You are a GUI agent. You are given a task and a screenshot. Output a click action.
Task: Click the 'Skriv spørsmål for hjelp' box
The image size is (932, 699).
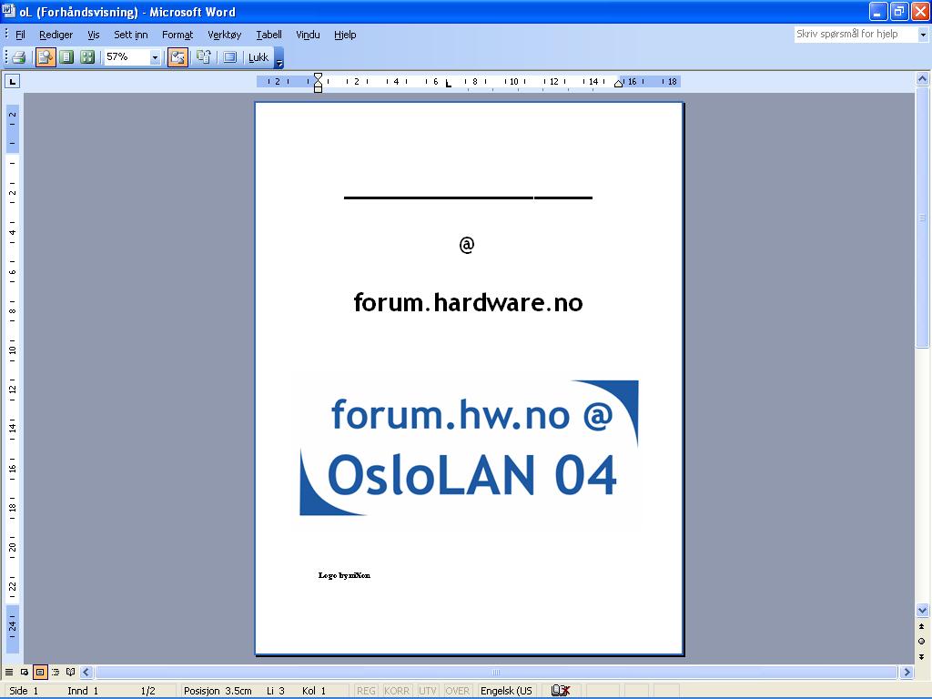point(856,34)
